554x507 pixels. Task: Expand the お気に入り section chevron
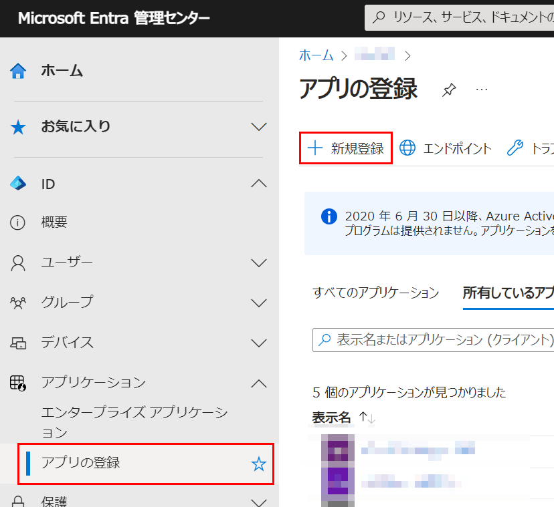click(259, 127)
